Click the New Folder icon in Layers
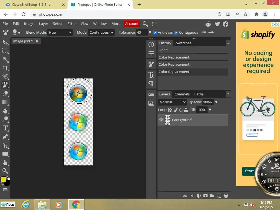The image size is (280, 210). click(212, 196)
